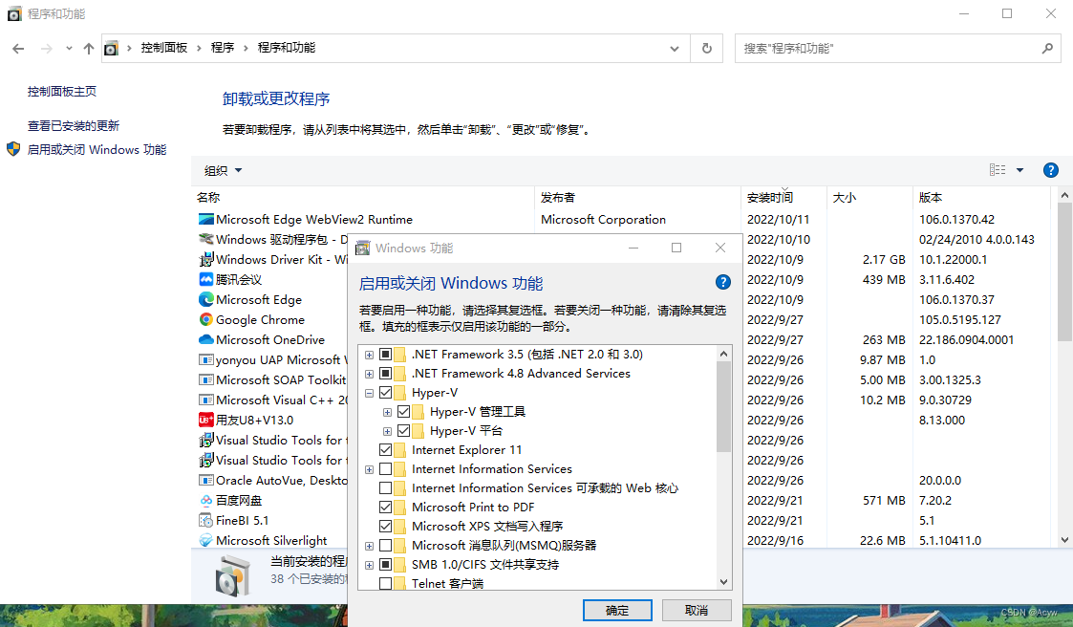
Task: Click 程序 in the address breadcrumb
Action: (223, 48)
